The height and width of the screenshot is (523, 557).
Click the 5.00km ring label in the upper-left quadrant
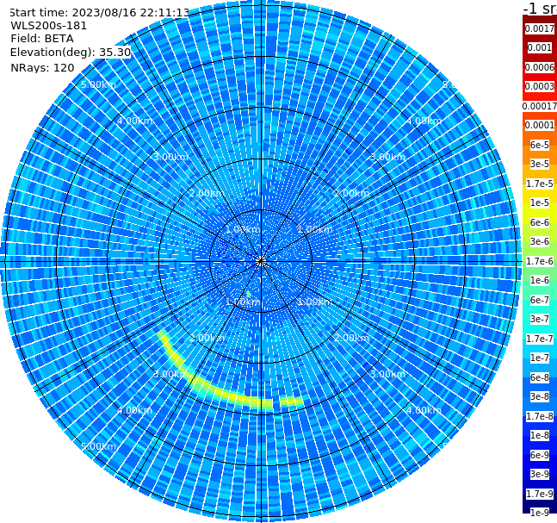98,84
